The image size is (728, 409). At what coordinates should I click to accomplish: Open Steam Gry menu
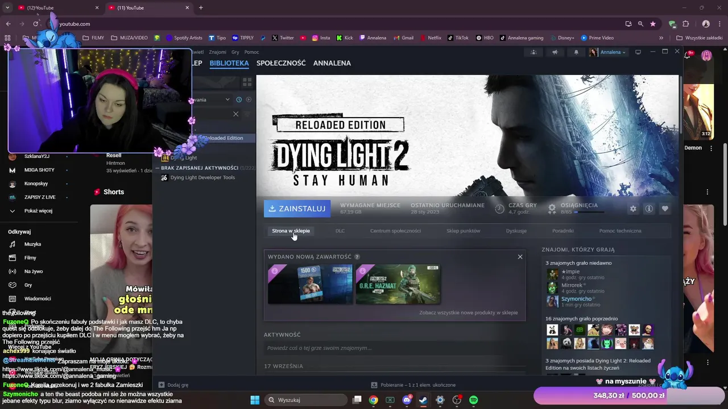(235, 52)
